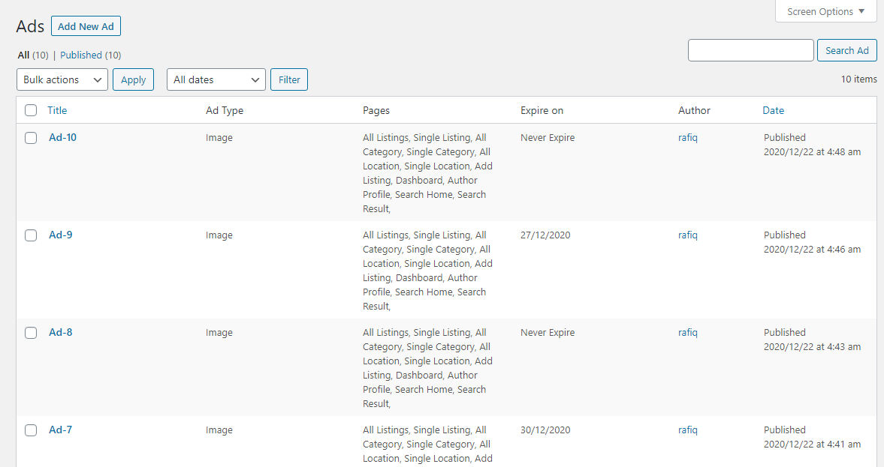Click inside the search input field
The height and width of the screenshot is (467, 884).
[750, 50]
